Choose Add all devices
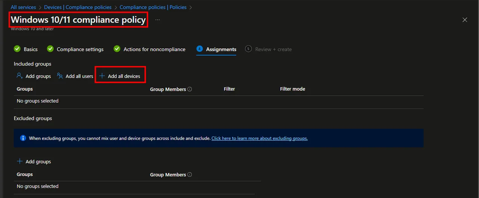479x198 pixels. click(x=120, y=76)
